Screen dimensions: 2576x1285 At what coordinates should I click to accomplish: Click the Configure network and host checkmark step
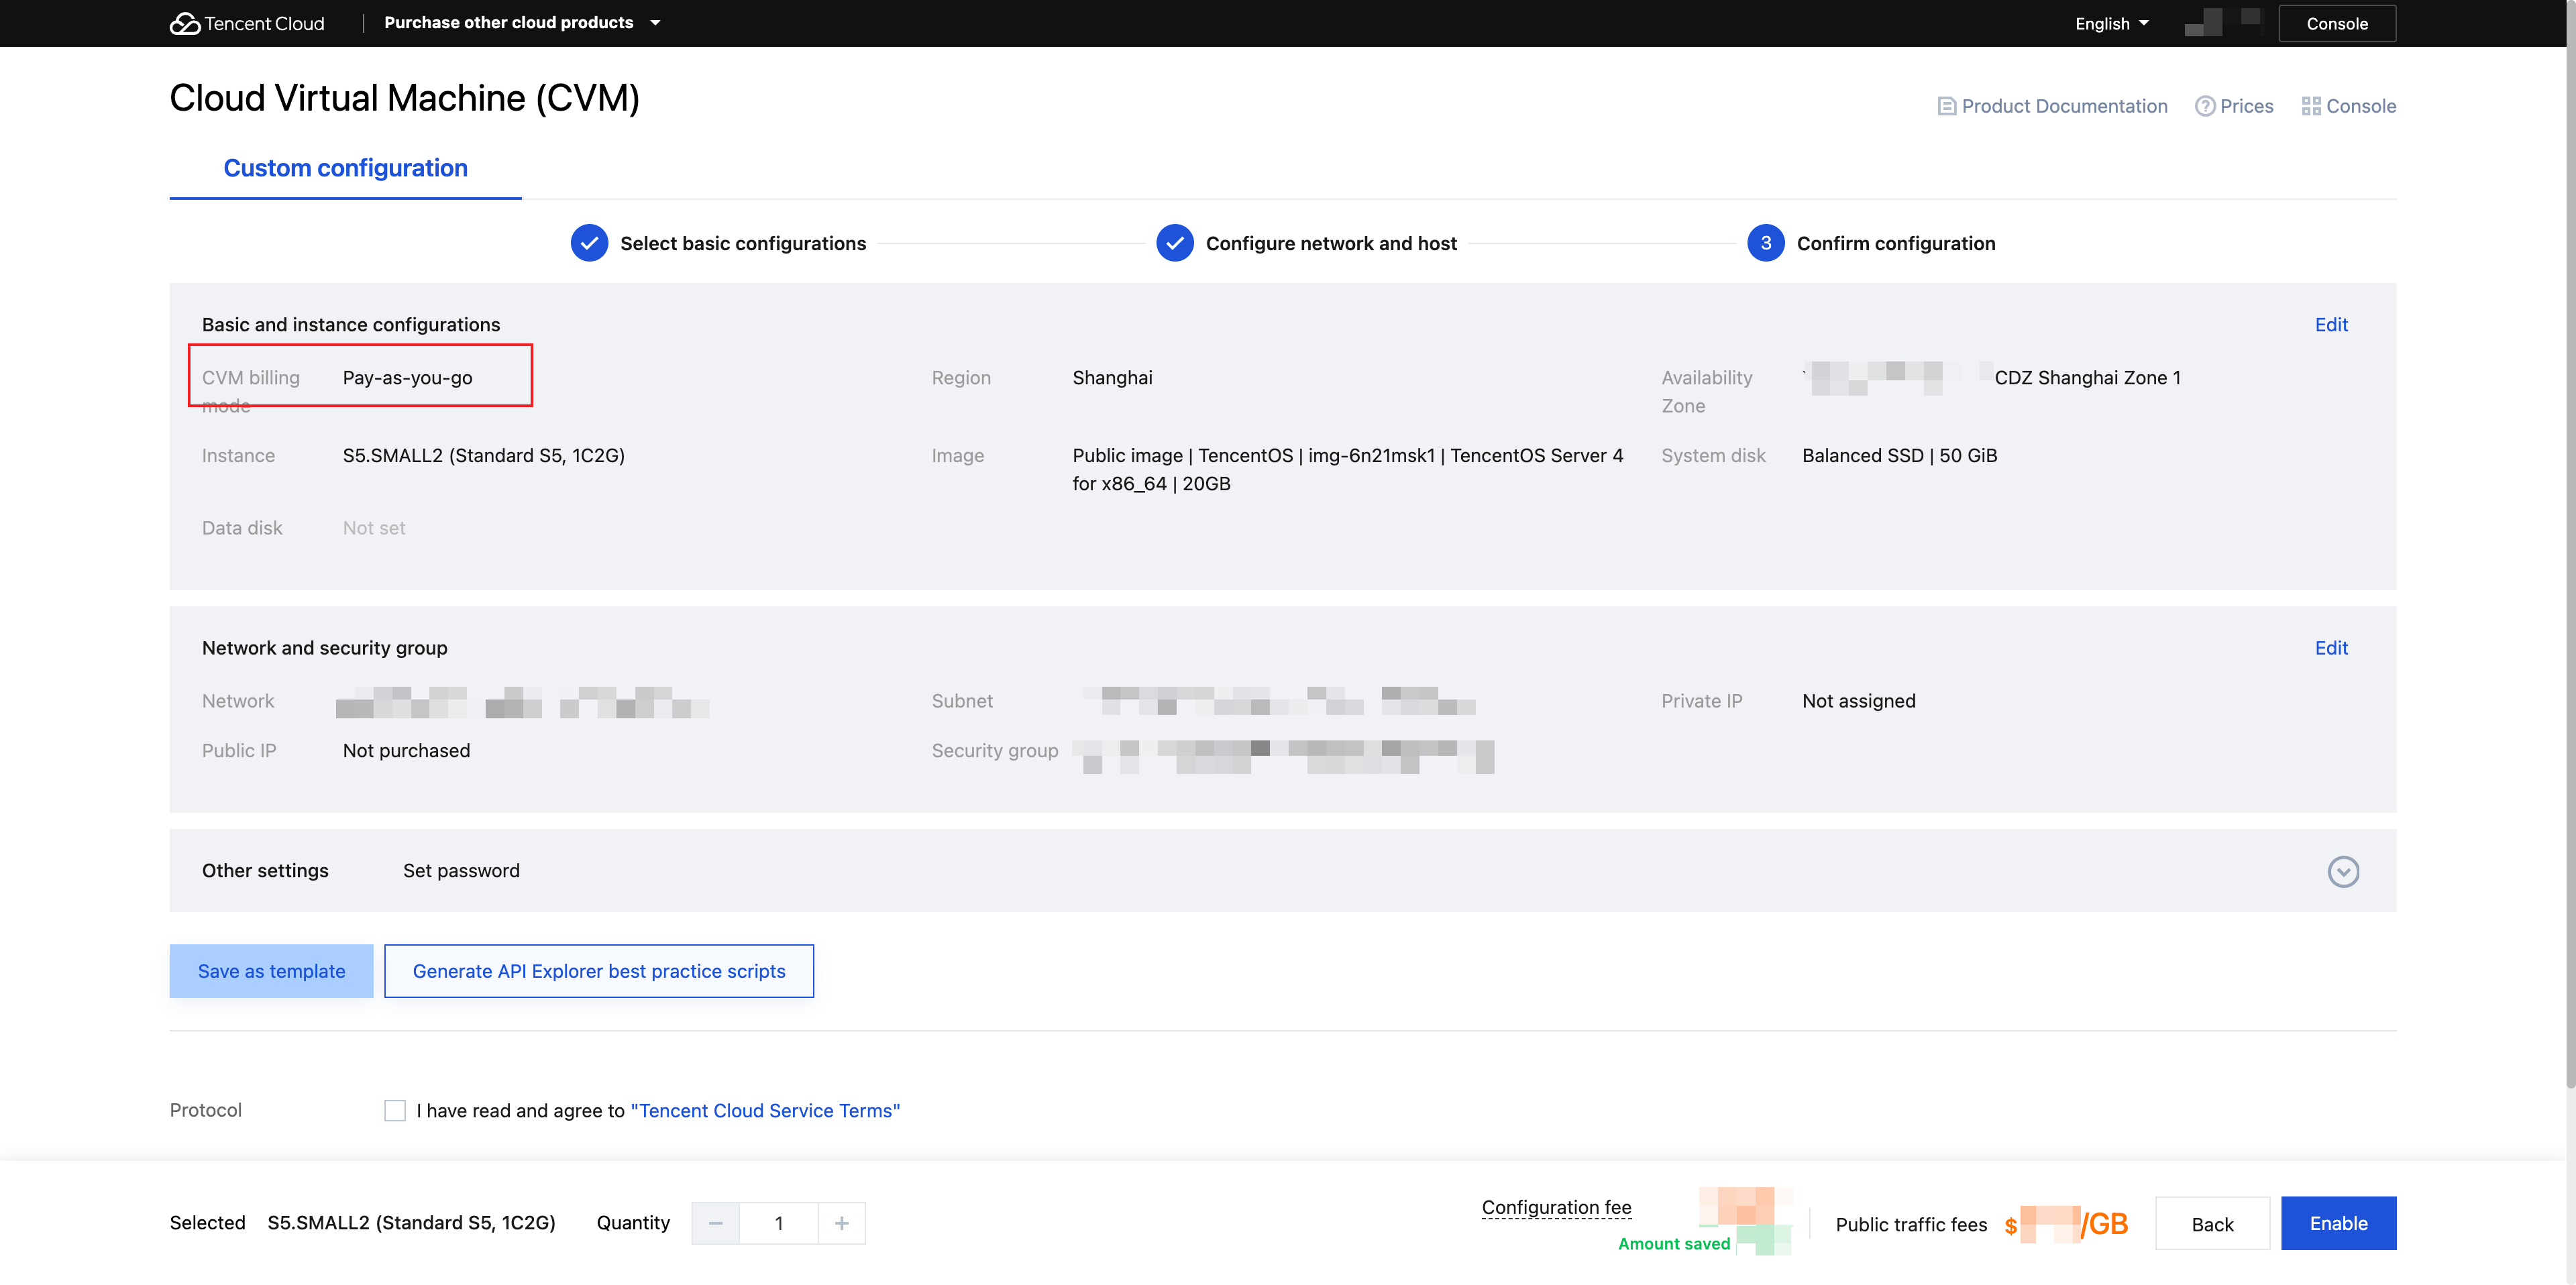click(x=1175, y=243)
